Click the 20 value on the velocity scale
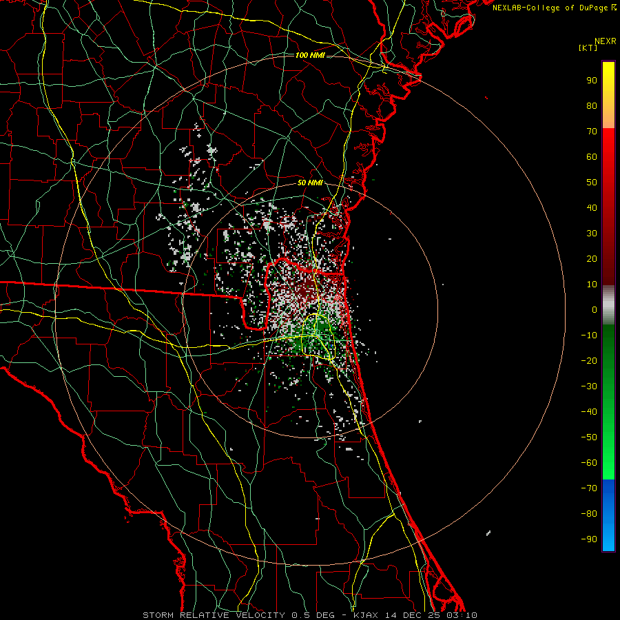The image size is (620, 620). click(x=592, y=258)
